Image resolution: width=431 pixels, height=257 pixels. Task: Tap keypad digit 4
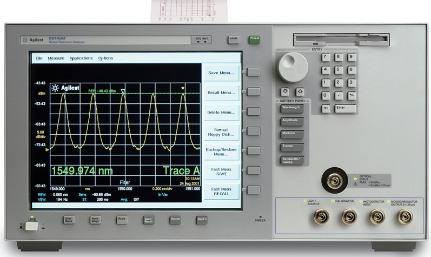pyautogui.click(x=326, y=70)
